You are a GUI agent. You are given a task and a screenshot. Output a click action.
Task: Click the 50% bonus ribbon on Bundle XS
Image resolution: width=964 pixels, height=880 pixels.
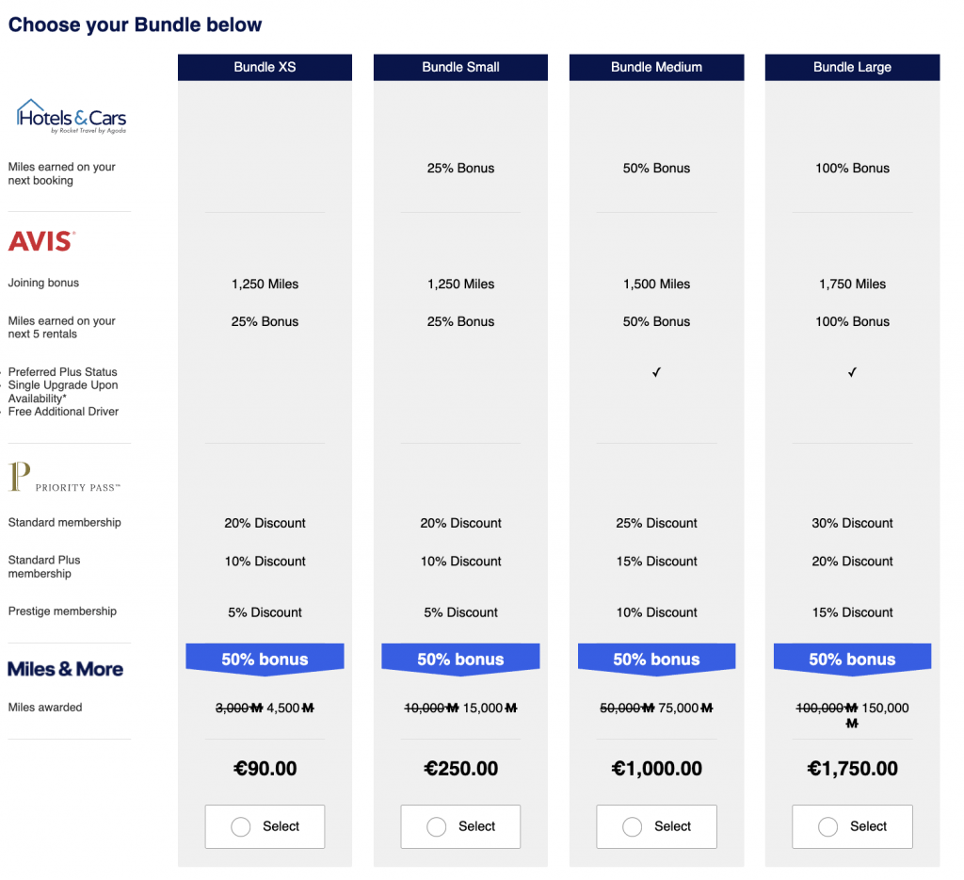(265, 658)
